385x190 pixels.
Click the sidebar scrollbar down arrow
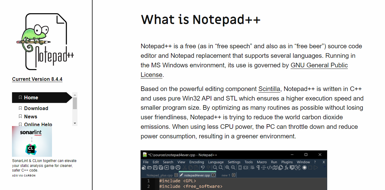[x=75, y=123]
